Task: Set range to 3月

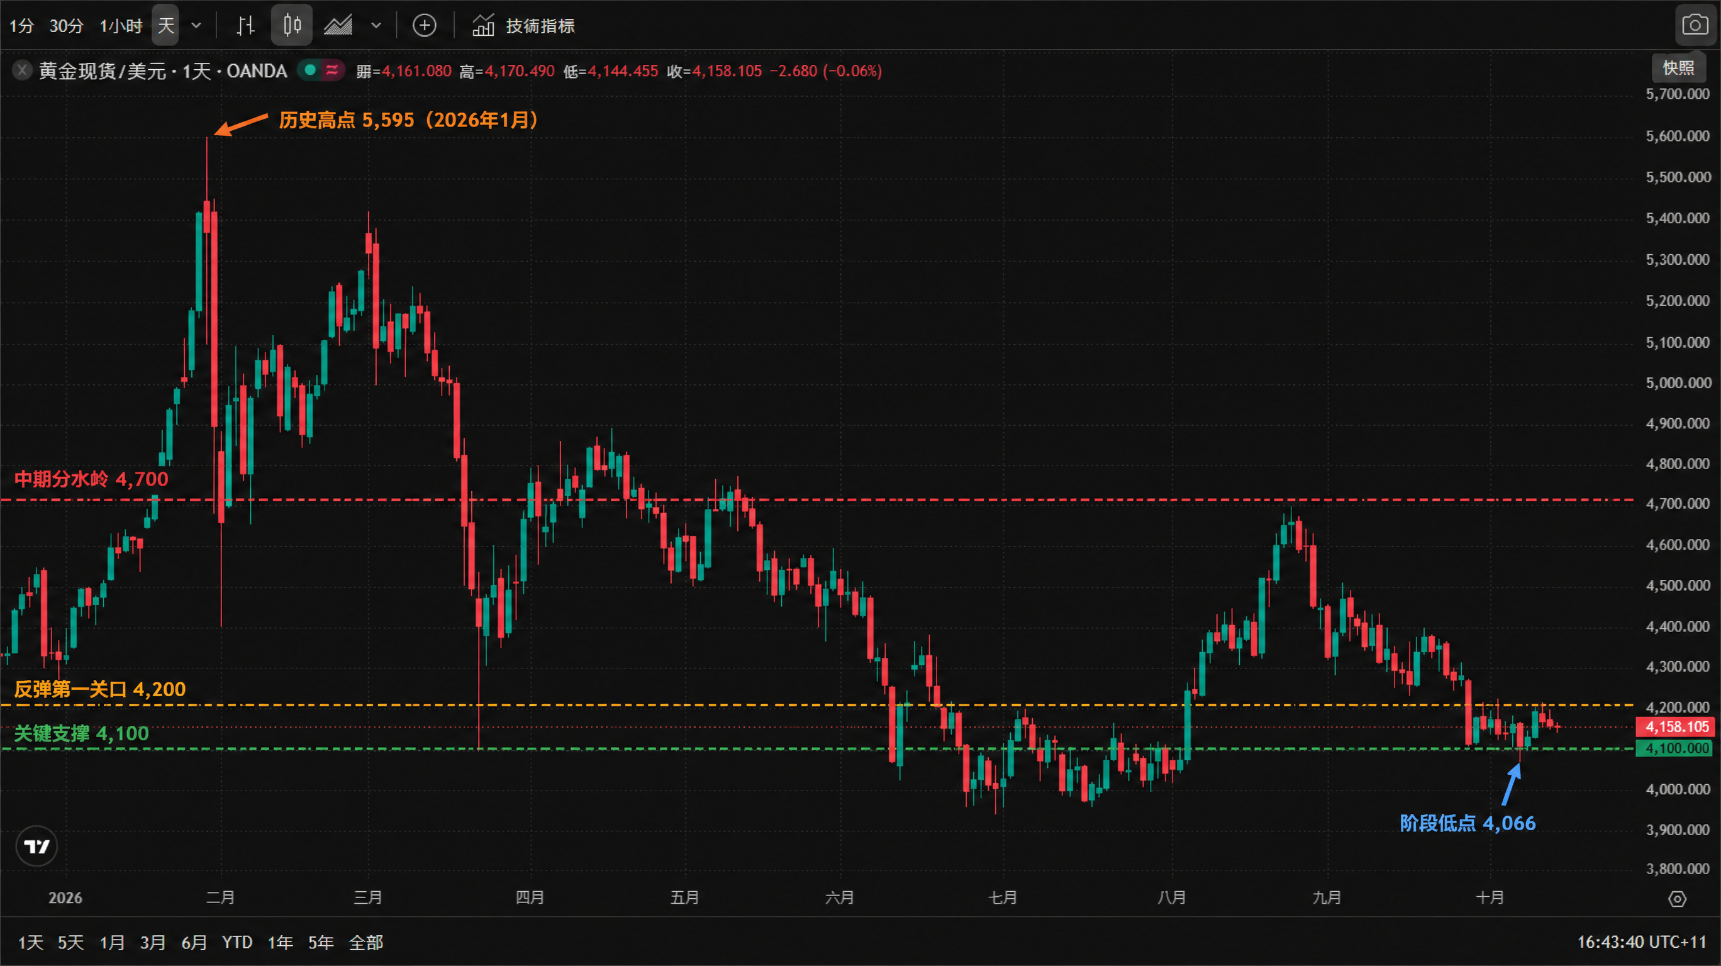Action: (x=153, y=943)
